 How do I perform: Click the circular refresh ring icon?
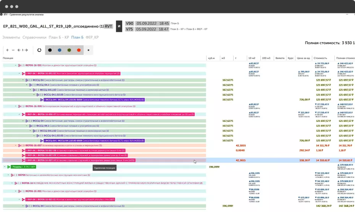pyautogui.click(x=39, y=50)
